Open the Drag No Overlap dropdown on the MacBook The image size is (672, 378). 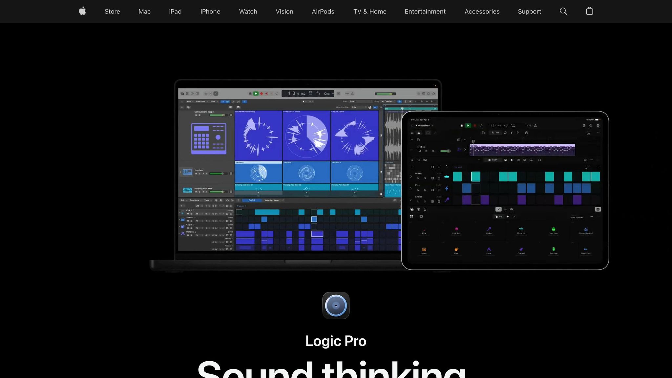click(388, 101)
